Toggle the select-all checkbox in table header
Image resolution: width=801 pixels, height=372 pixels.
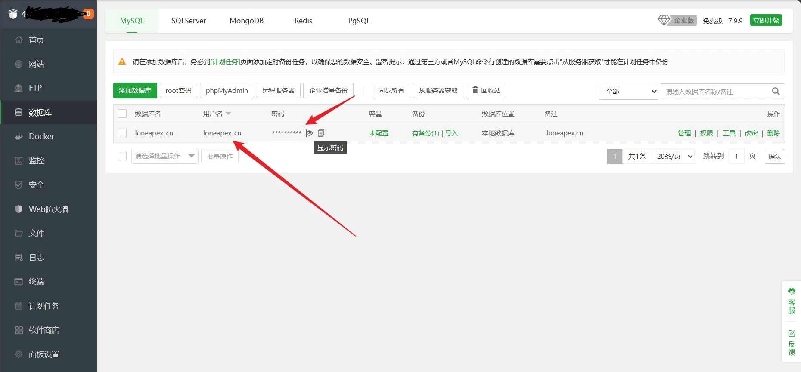122,114
